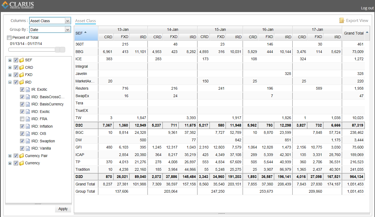Image resolution: width=375 pixels, height=217 pixels.
Task: Expand the Currency Pair tree node
Action: (x=10, y=156)
